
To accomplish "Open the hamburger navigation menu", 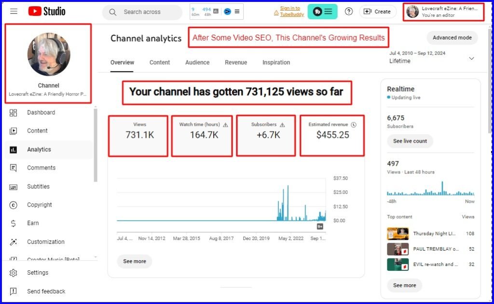I will [x=14, y=12].
